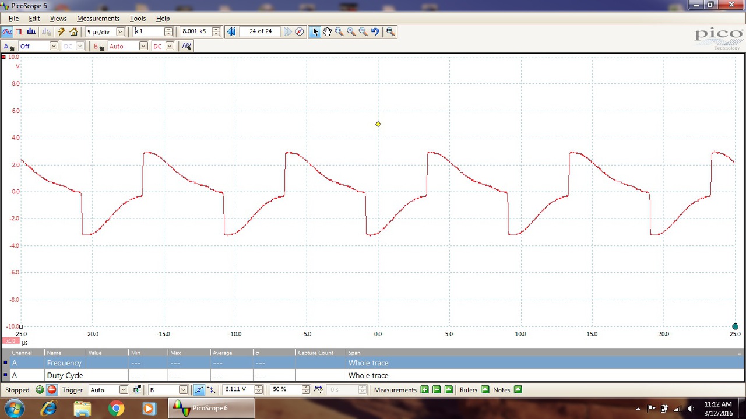Image resolution: width=746 pixels, height=419 pixels.
Task: Open the trigger source B dropdown
Action: point(183,390)
